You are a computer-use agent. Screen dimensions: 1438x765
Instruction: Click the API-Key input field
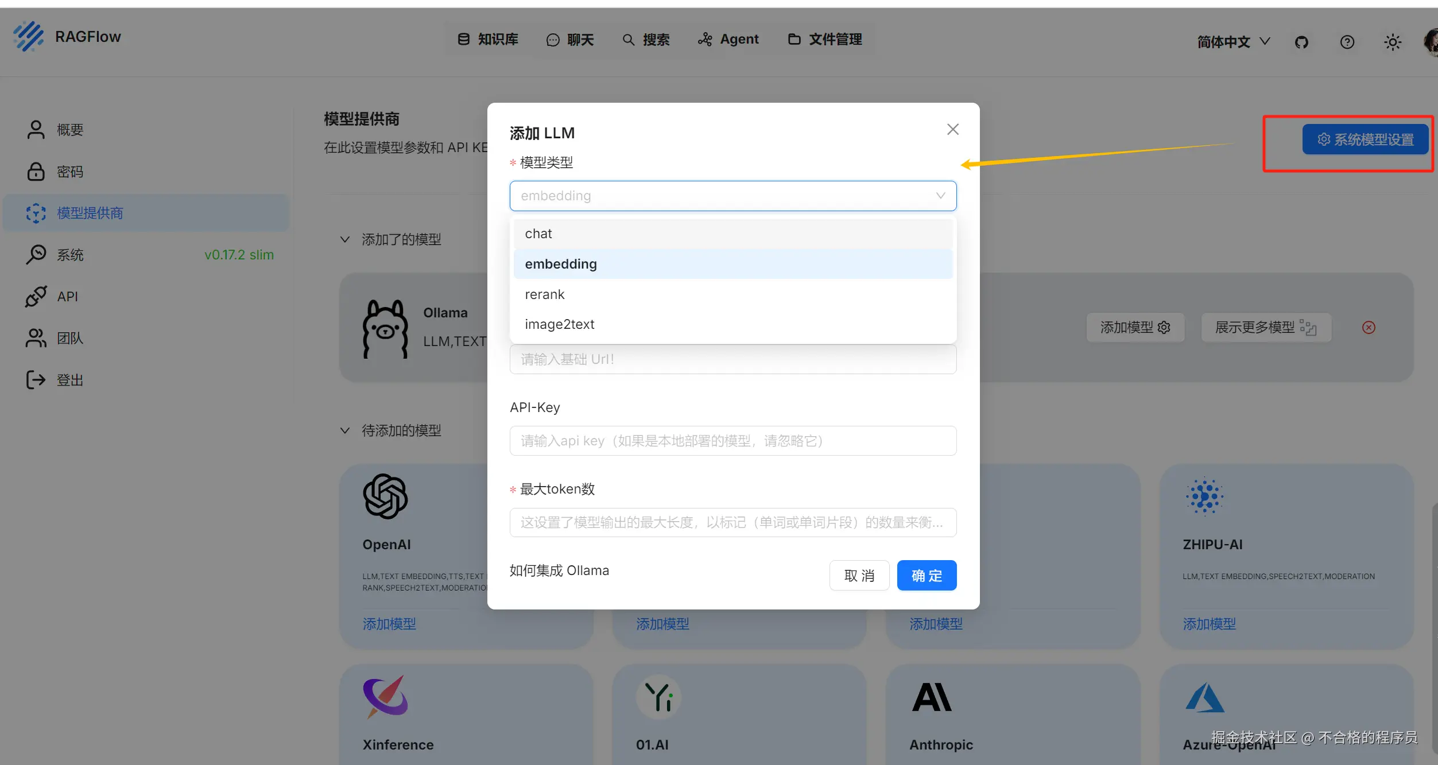point(732,441)
